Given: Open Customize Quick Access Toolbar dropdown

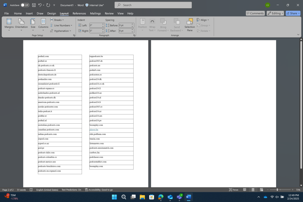Looking at the screenshot, I should 54,5.
